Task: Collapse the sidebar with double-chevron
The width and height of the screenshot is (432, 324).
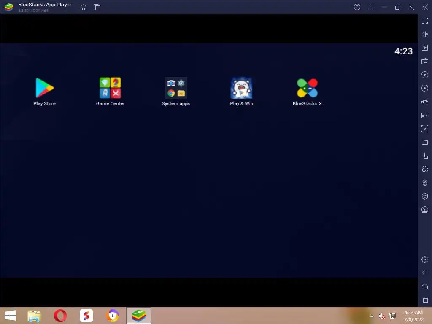Action: click(x=425, y=7)
